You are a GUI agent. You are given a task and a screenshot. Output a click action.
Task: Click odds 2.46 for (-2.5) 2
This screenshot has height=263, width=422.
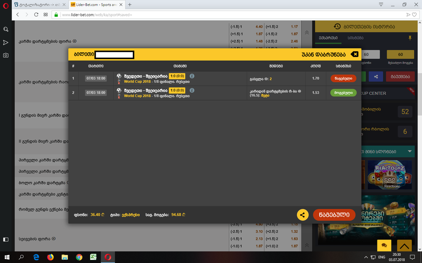[294, 42]
